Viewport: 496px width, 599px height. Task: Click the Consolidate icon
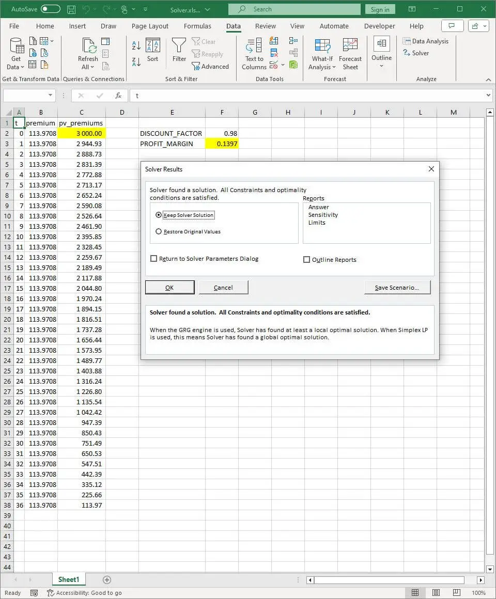point(293,41)
